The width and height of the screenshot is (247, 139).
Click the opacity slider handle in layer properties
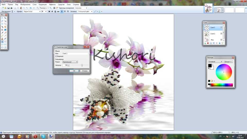82,65
